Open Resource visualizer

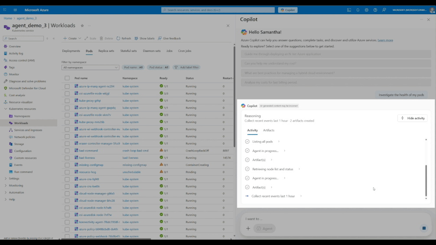pos(20,102)
